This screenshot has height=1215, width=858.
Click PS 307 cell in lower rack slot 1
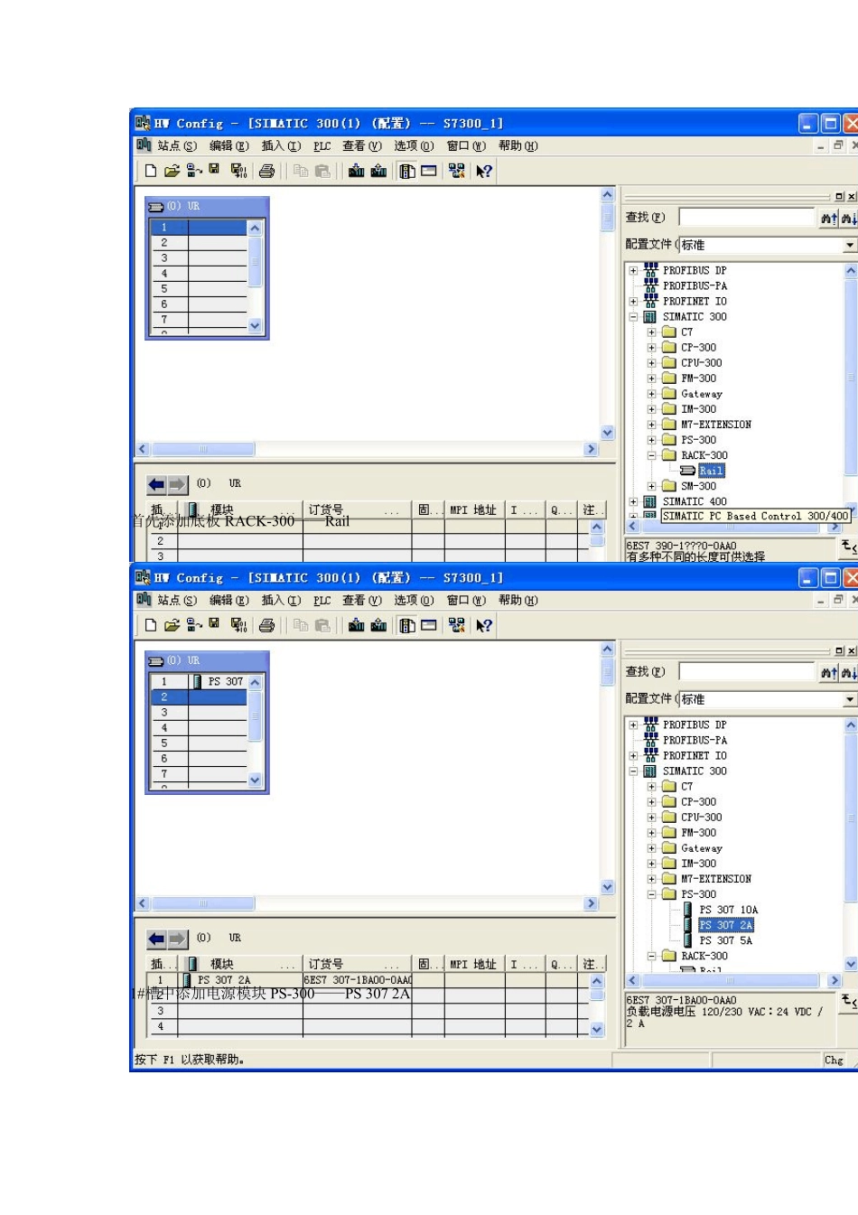(x=218, y=682)
